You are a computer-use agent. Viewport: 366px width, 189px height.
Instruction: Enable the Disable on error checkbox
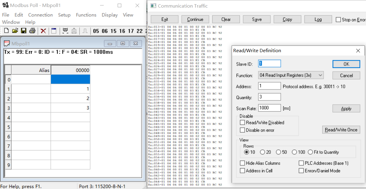tap(242, 130)
